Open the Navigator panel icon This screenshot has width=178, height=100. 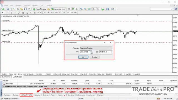22,9
